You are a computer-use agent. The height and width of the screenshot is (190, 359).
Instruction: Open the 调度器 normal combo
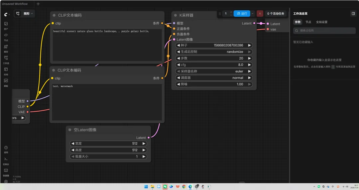pos(214,78)
